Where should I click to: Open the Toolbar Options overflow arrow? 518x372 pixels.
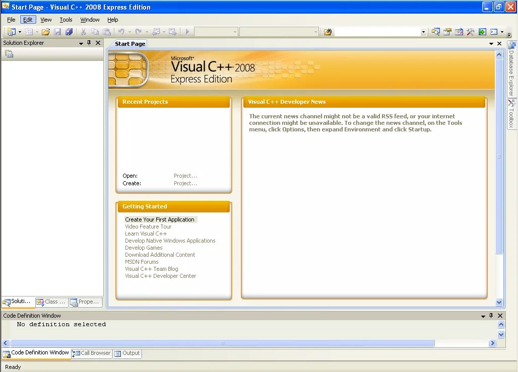pyautogui.click(x=509, y=34)
